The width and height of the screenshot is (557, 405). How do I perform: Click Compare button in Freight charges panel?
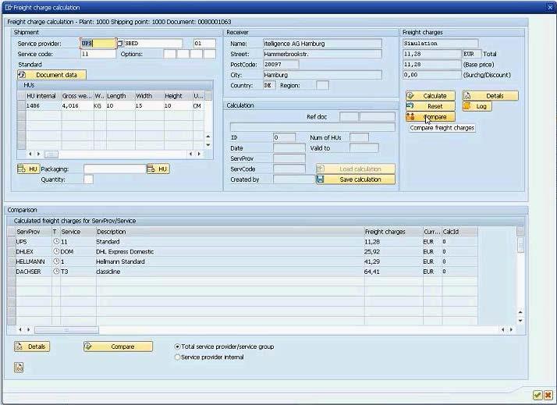coord(431,117)
